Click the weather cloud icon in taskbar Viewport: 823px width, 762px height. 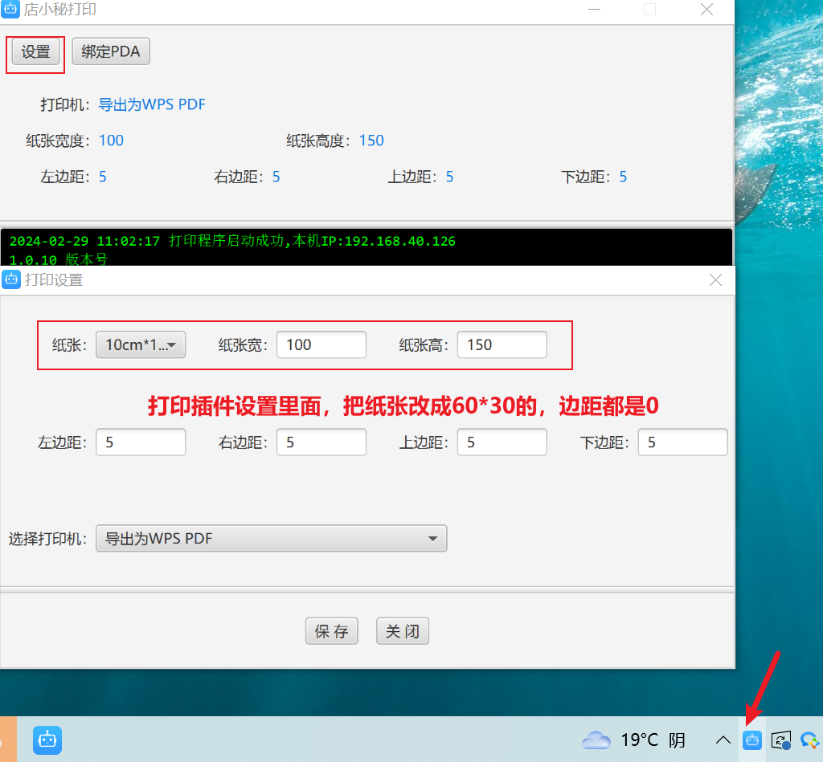click(x=596, y=740)
